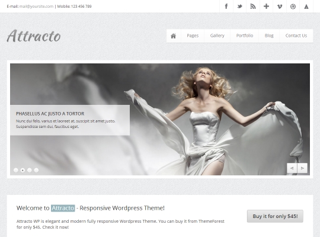Open the Dribbble ball icon
The height and width of the screenshot is (237, 320).
(293, 7)
